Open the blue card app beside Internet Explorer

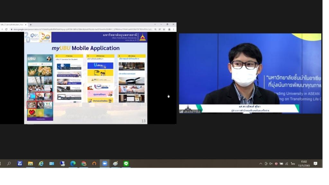click(x=52, y=163)
